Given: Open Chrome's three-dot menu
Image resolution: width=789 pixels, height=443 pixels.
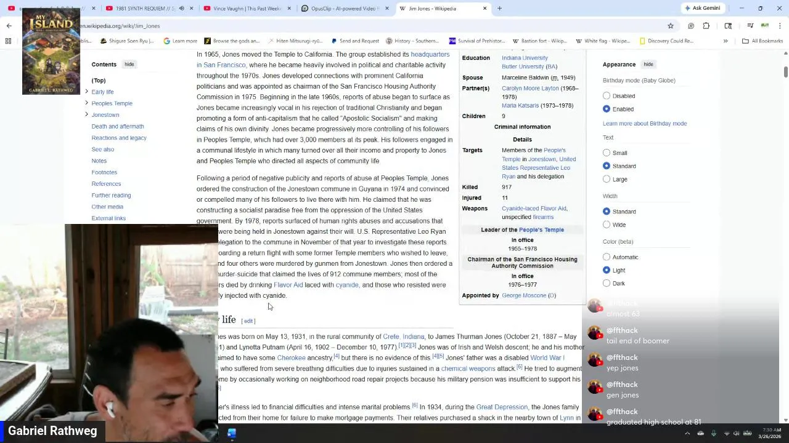Looking at the screenshot, I should tap(780, 26).
